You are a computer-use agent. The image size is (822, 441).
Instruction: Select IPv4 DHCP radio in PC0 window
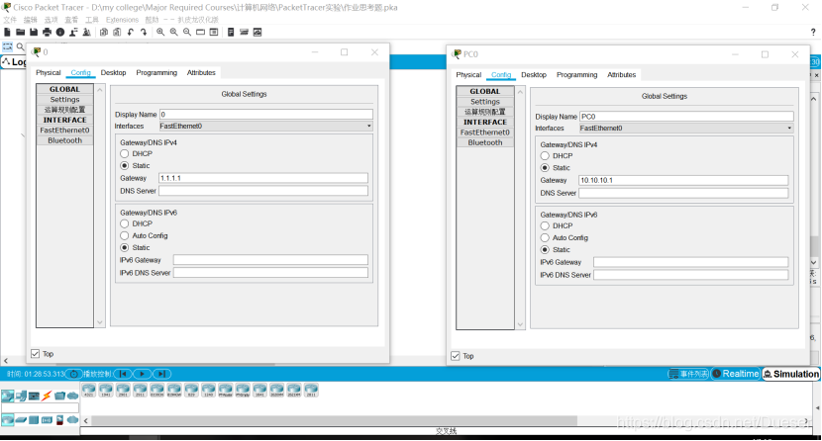(545, 156)
